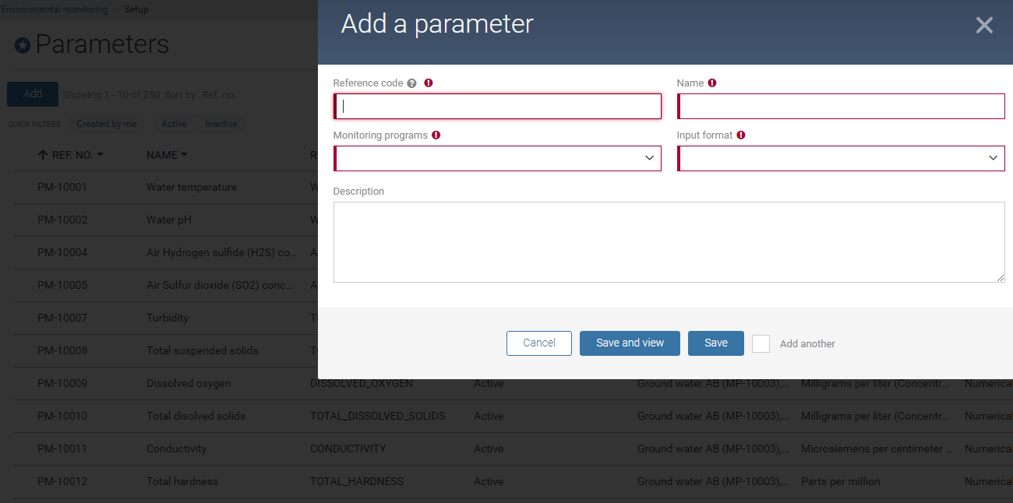This screenshot has width=1013, height=503.
Task: Open Conductivity parameter
Action: (x=177, y=449)
